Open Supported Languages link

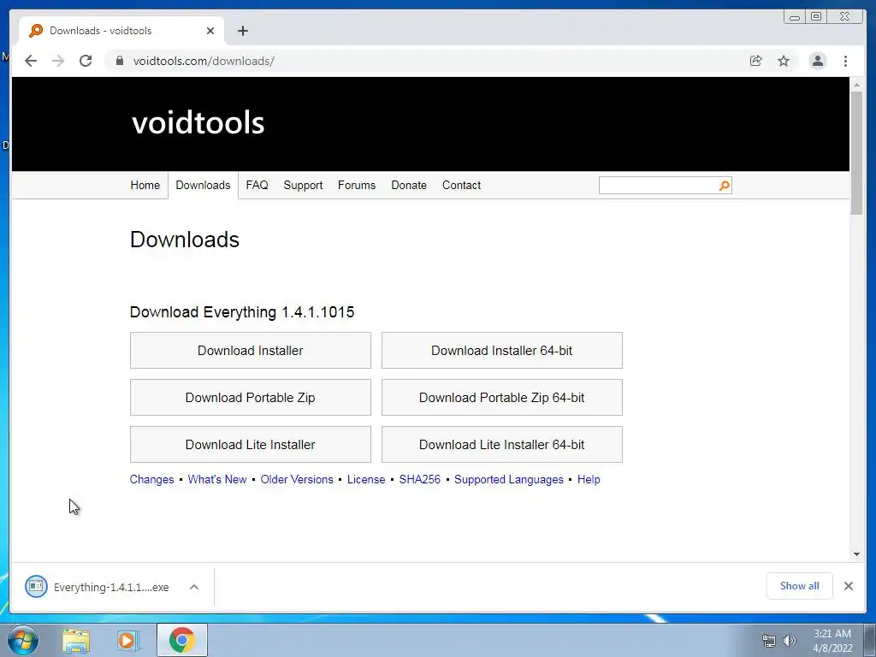(509, 479)
